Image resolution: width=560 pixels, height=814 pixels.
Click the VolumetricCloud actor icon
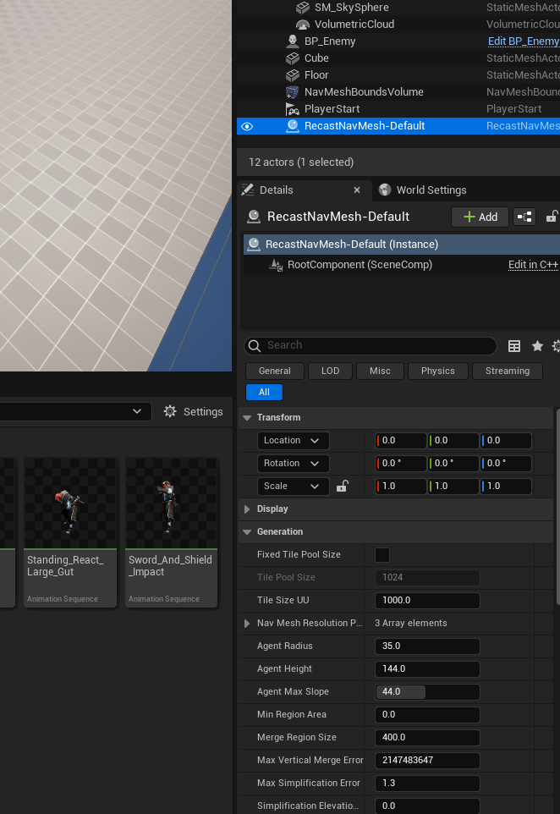click(x=303, y=25)
